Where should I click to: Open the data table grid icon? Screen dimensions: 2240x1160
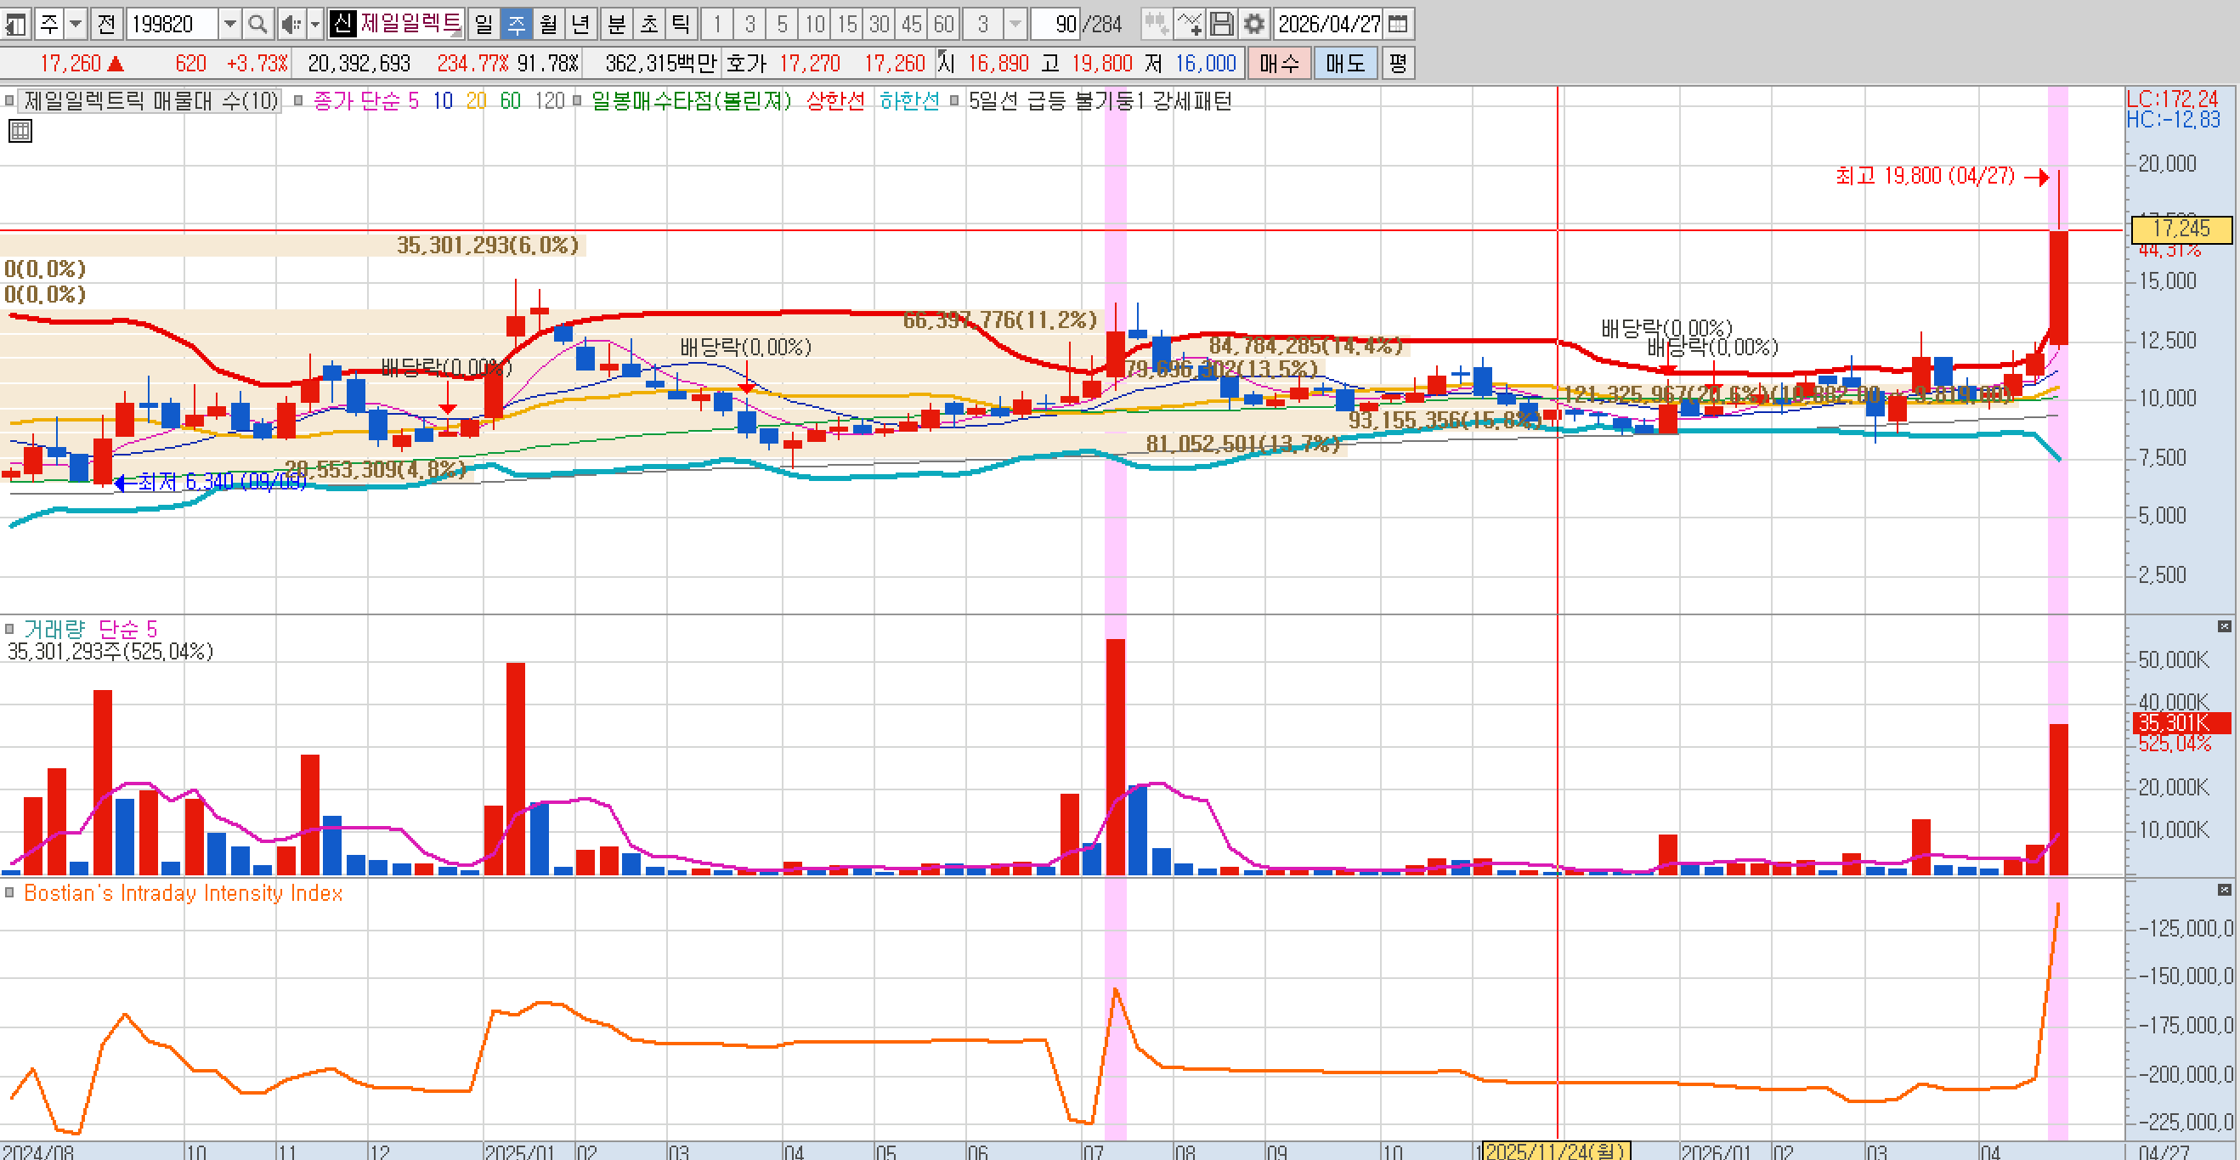pos(20,132)
